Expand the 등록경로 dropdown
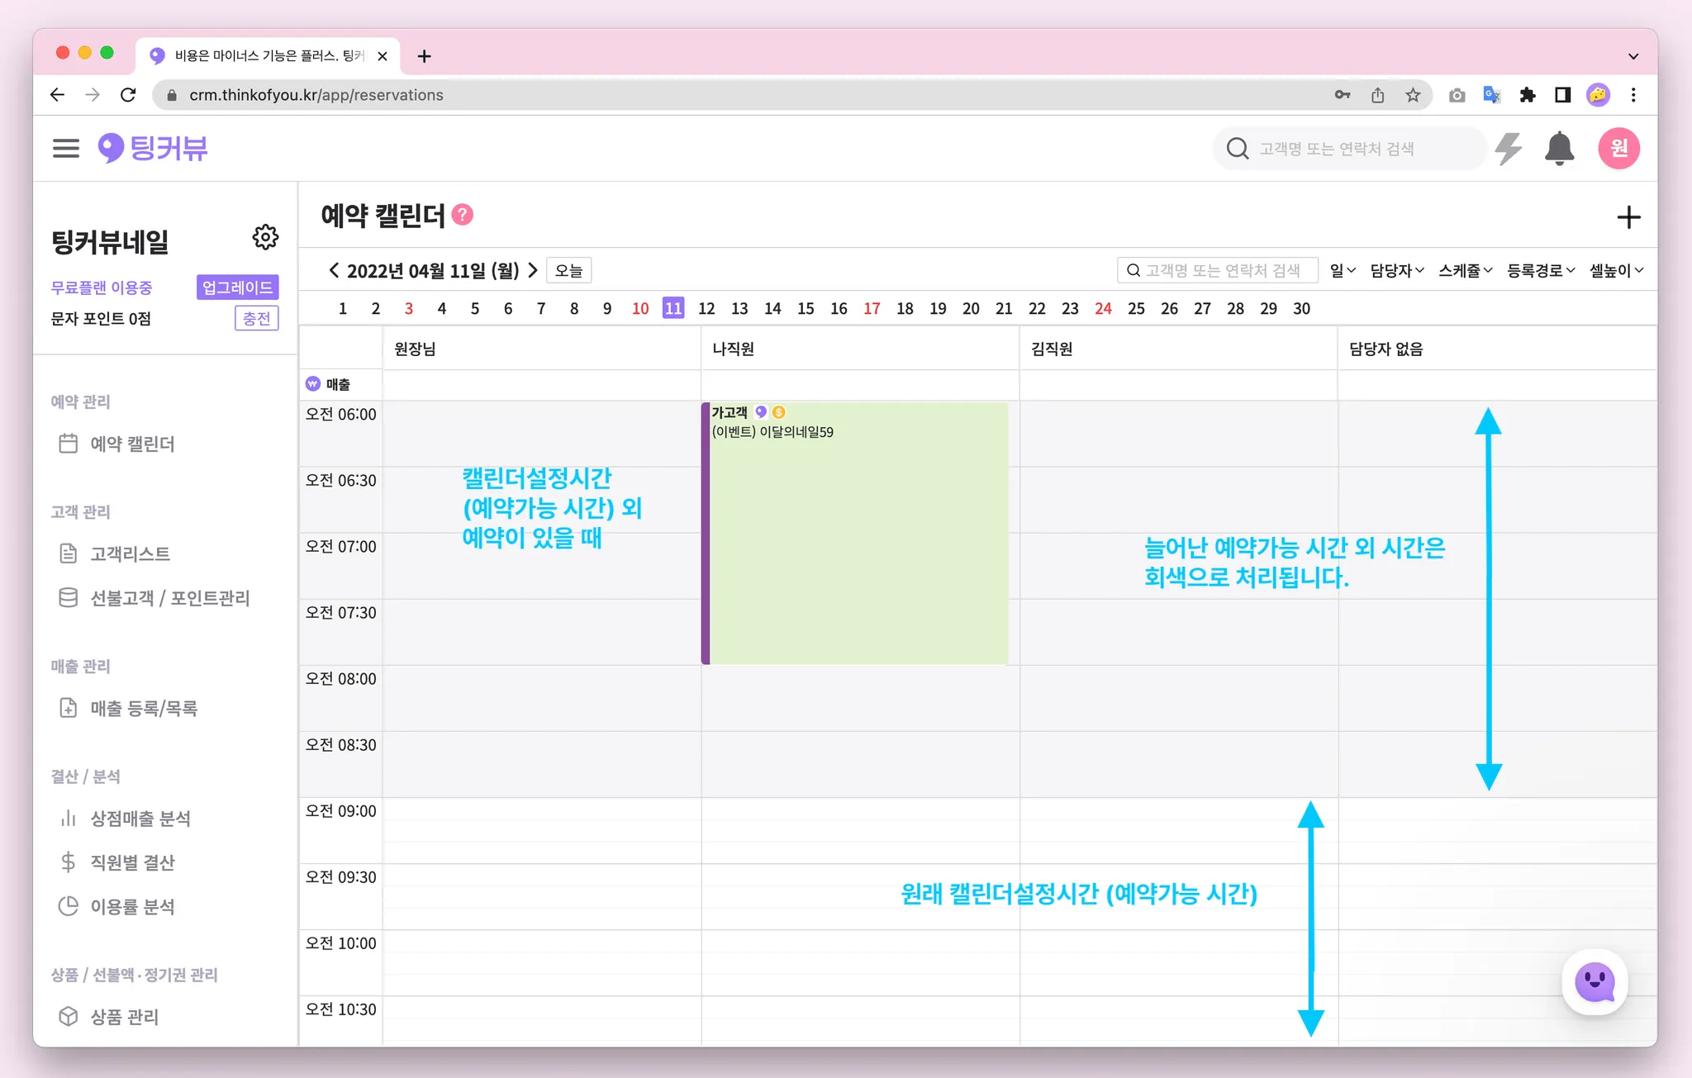 [1540, 270]
